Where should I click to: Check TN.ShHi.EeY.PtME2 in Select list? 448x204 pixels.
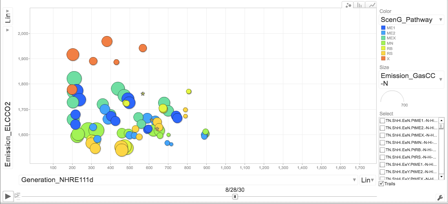[x=382, y=172]
